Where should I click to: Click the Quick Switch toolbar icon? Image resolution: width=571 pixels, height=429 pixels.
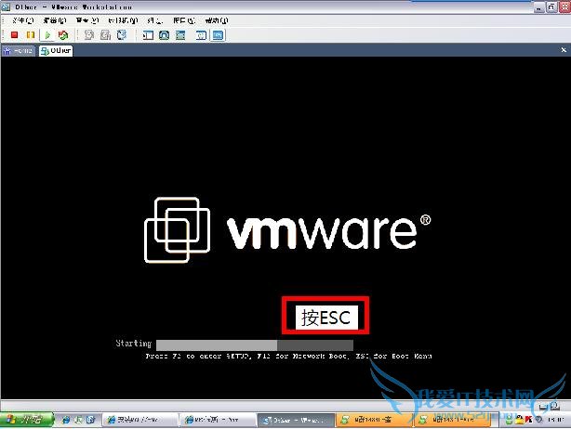point(164,35)
